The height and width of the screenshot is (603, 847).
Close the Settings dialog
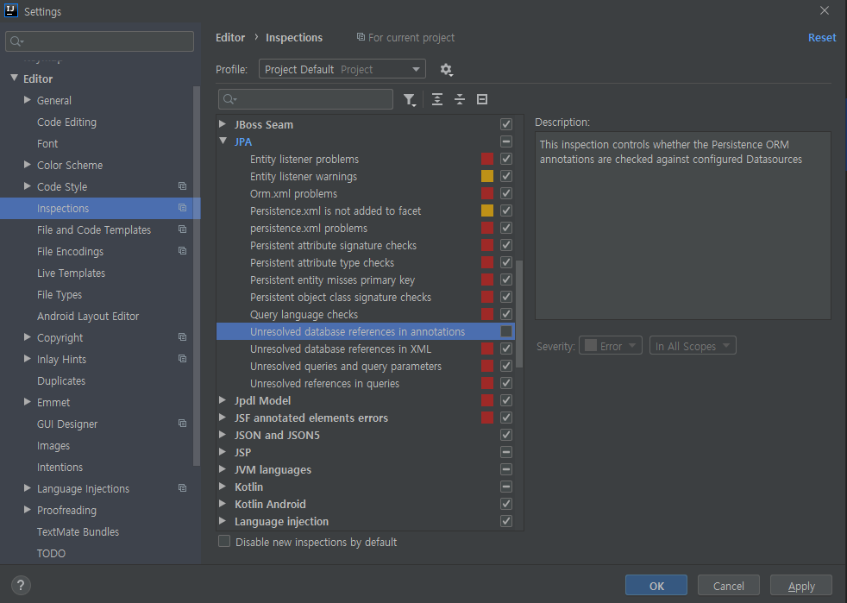click(x=825, y=11)
